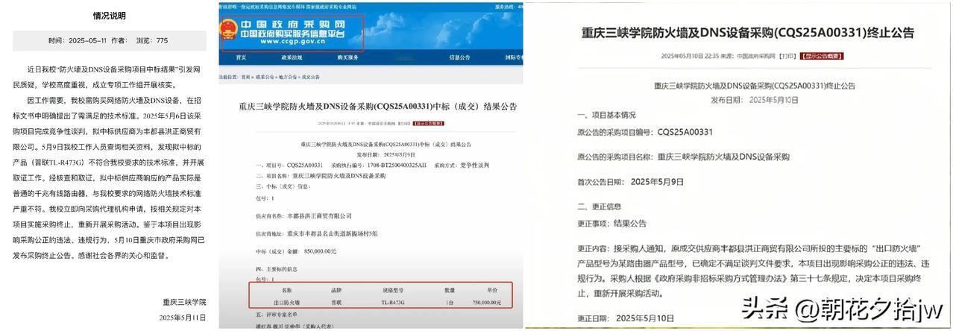Click the 成交公告 breadcrumb link
Image resolution: width=953 pixels, height=331 pixels.
pos(311,77)
